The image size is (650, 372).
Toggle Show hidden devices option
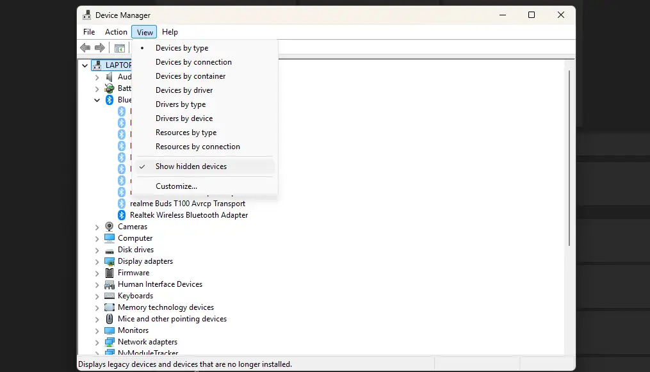point(191,166)
